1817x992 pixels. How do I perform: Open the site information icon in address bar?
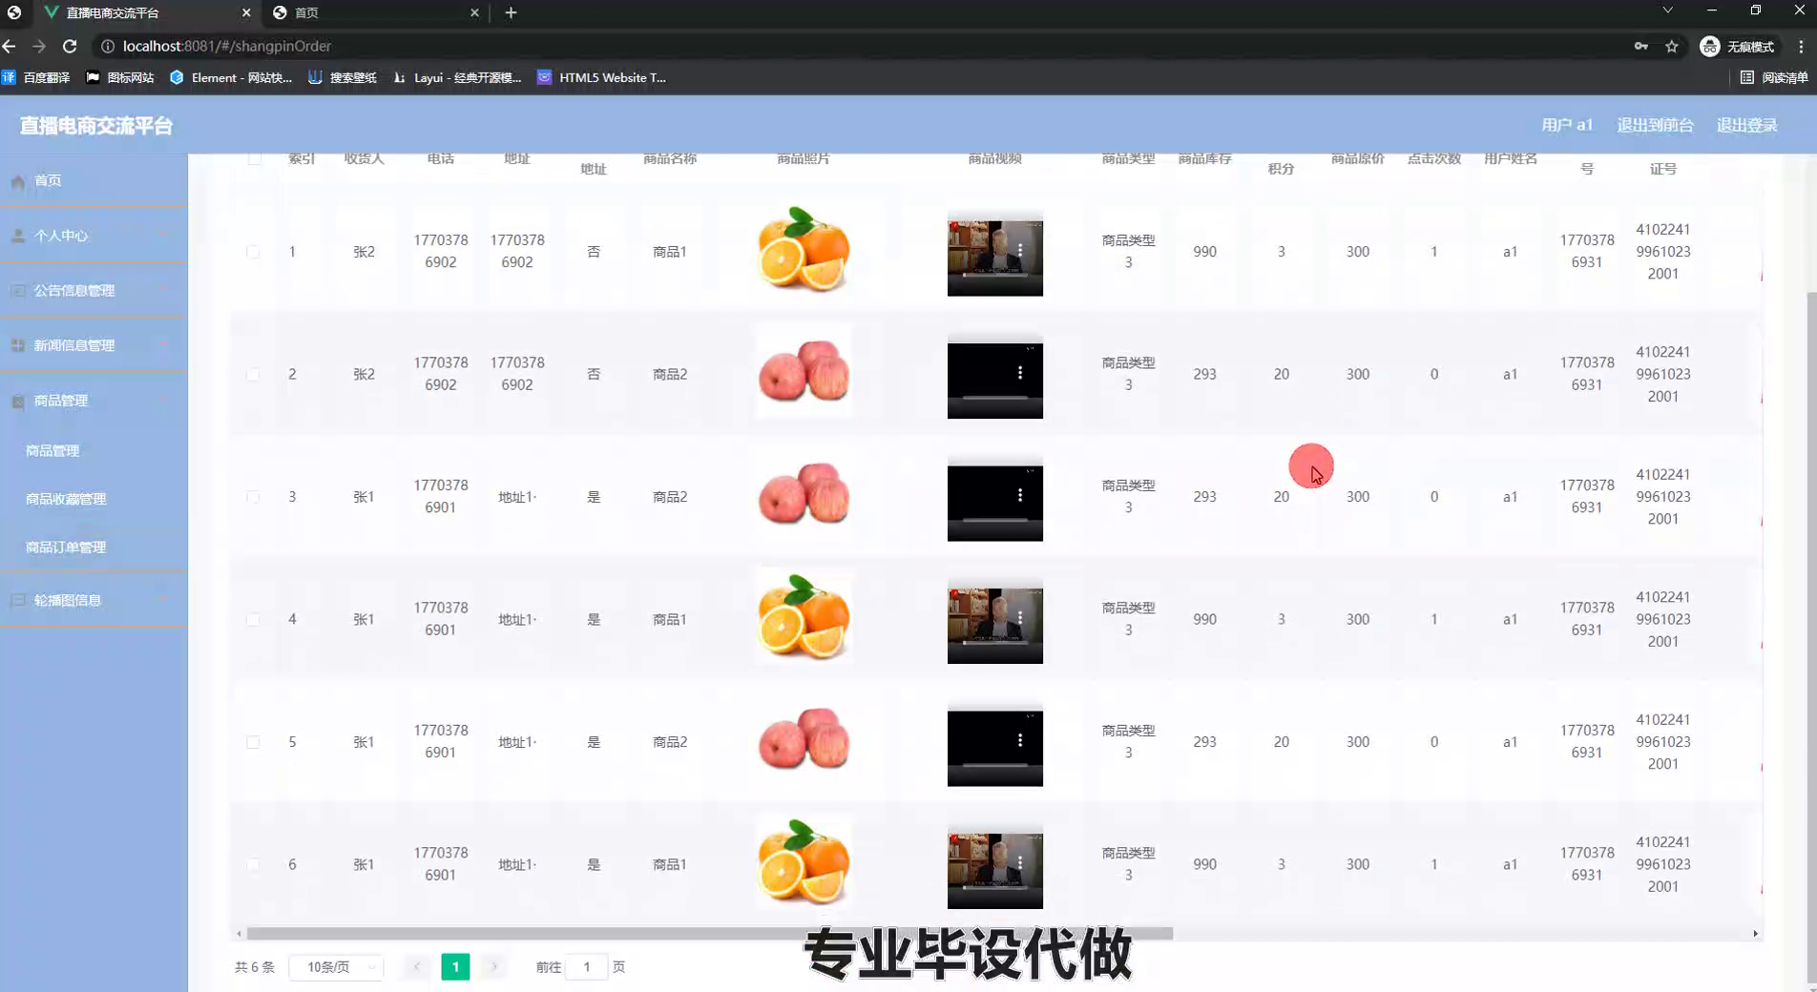pyautogui.click(x=108, y=46)
